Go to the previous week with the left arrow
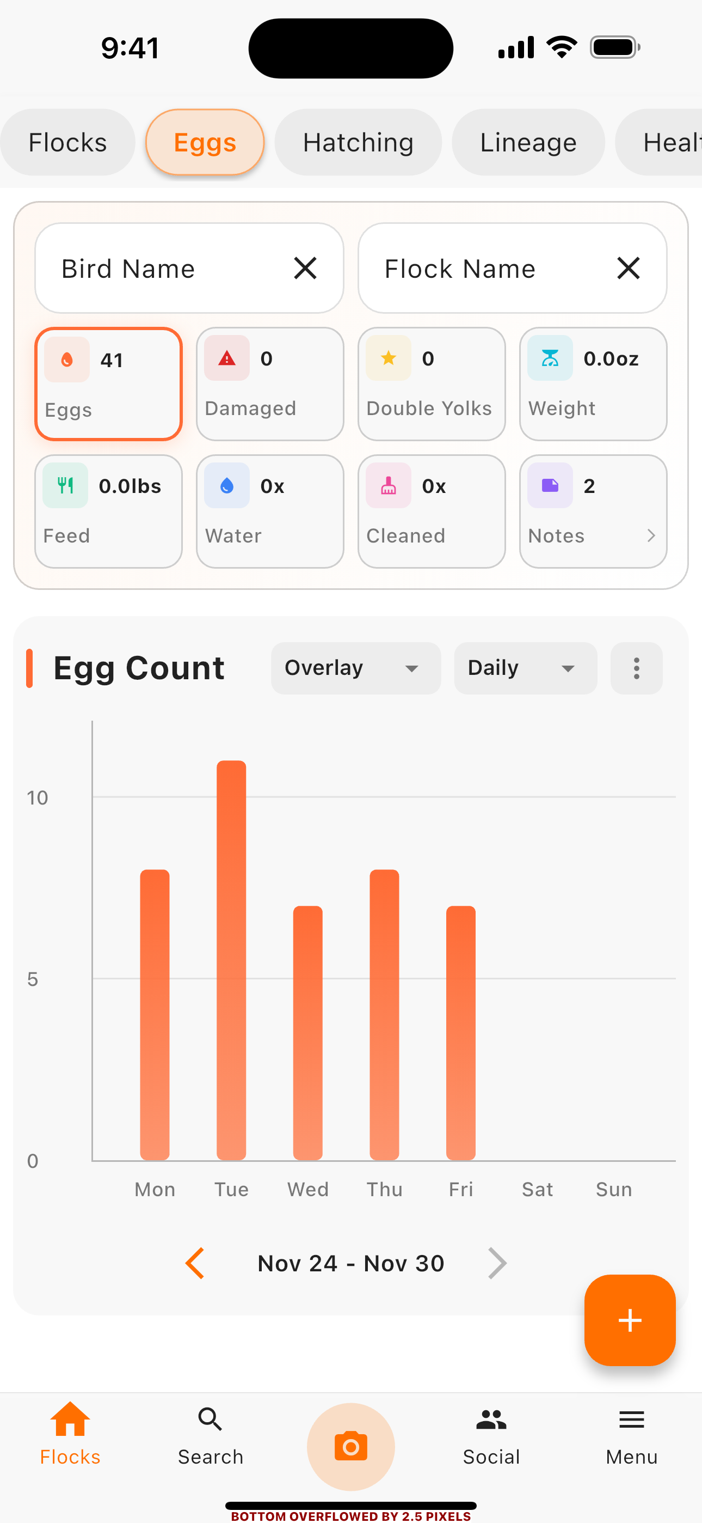This screenshot has height=1523, width=702. point(195,1264)
